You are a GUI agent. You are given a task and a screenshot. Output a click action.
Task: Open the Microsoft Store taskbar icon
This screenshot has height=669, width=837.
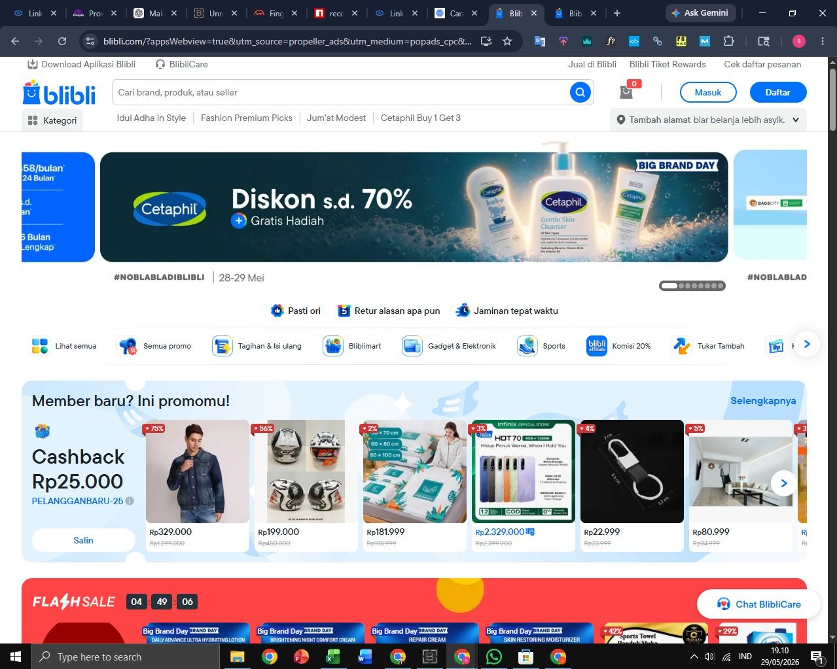coord(526,657)
